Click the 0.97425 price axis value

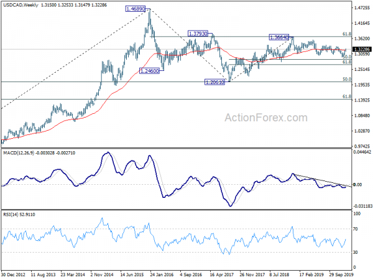tap(362, 146)
